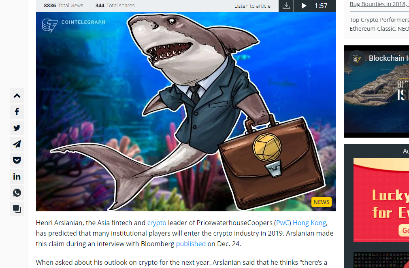Open Blockchain Island video thumbnail
The height and width of the screenshot is (268, 409).
376,91
